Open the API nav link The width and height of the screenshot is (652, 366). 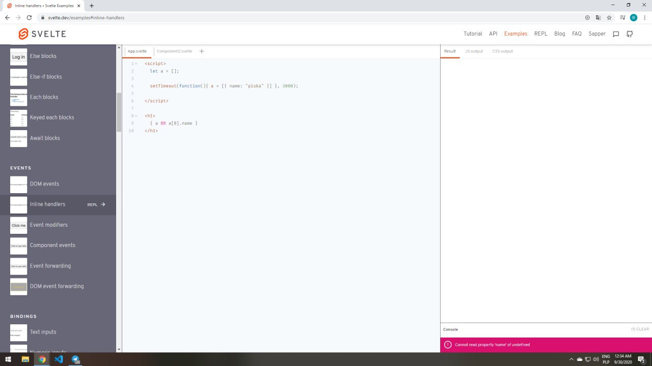click(x=493, y=34)
